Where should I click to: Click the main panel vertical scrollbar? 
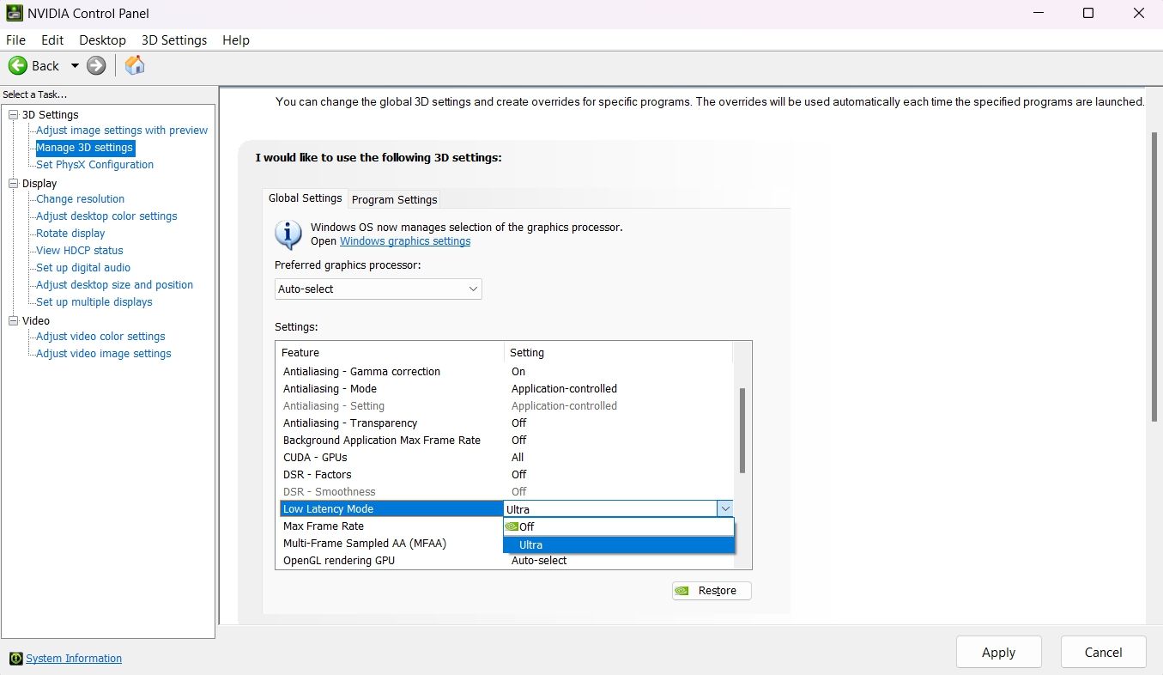(1154, 277)
